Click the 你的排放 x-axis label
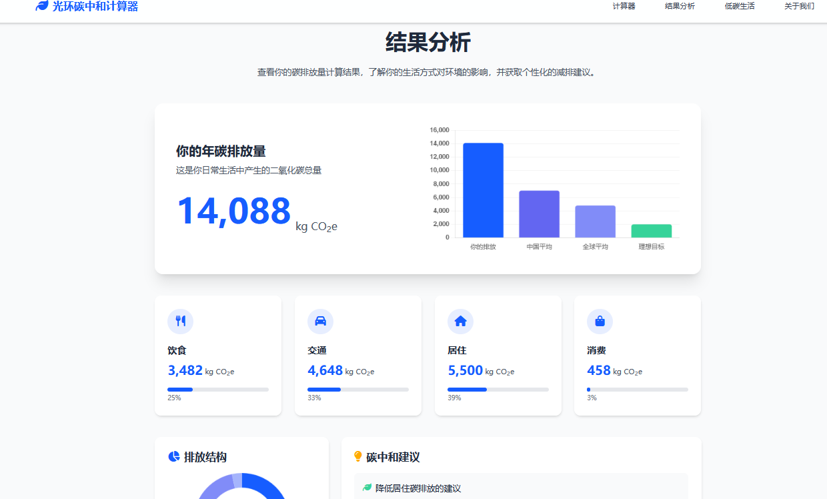 coord(483,247)
